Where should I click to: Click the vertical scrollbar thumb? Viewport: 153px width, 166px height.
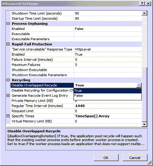coord(144,95)
